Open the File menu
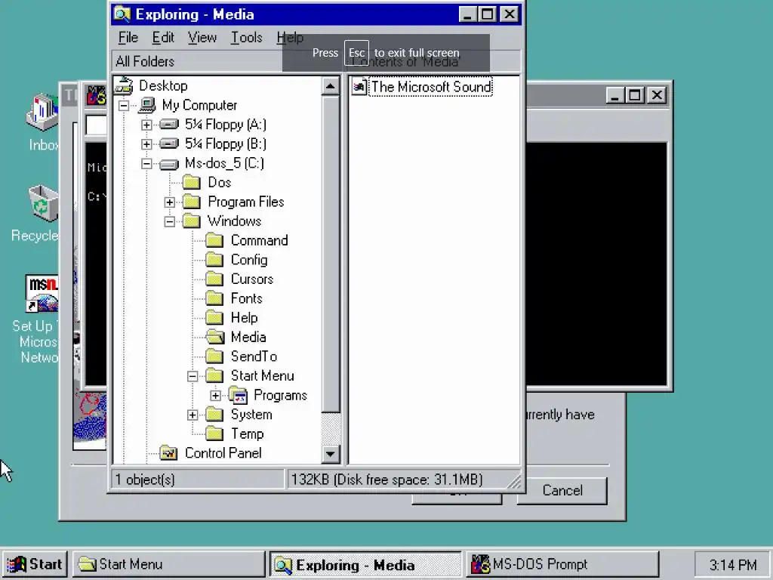773x580 pixels. [128, 38]
